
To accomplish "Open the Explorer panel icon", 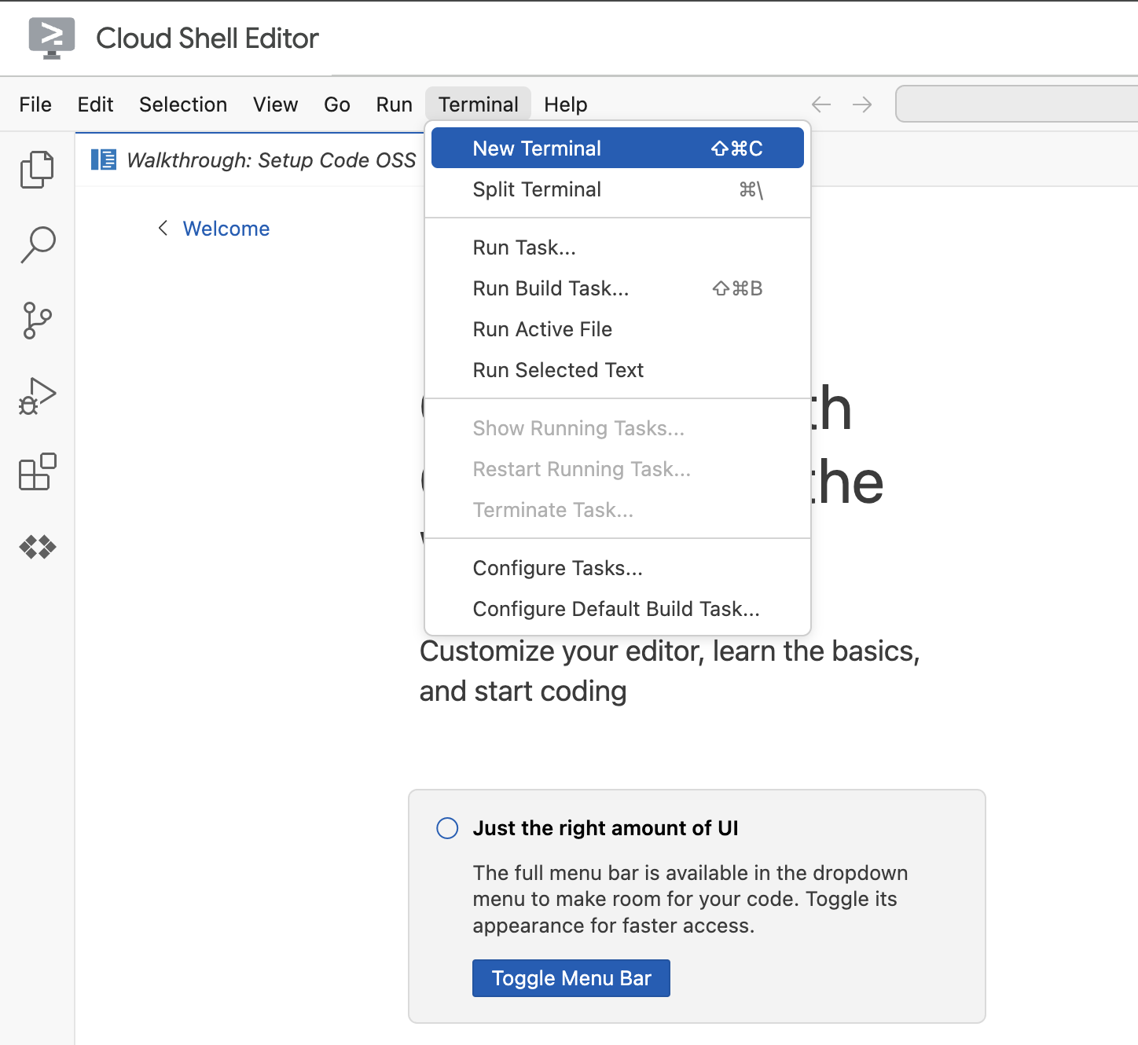I will point(36,169).
